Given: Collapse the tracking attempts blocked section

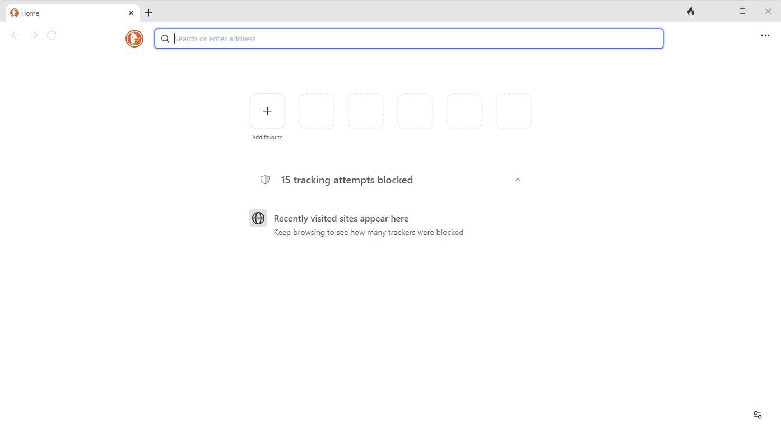Looking at the screenshot, I should pyautogui.click(x=518, y=180).
